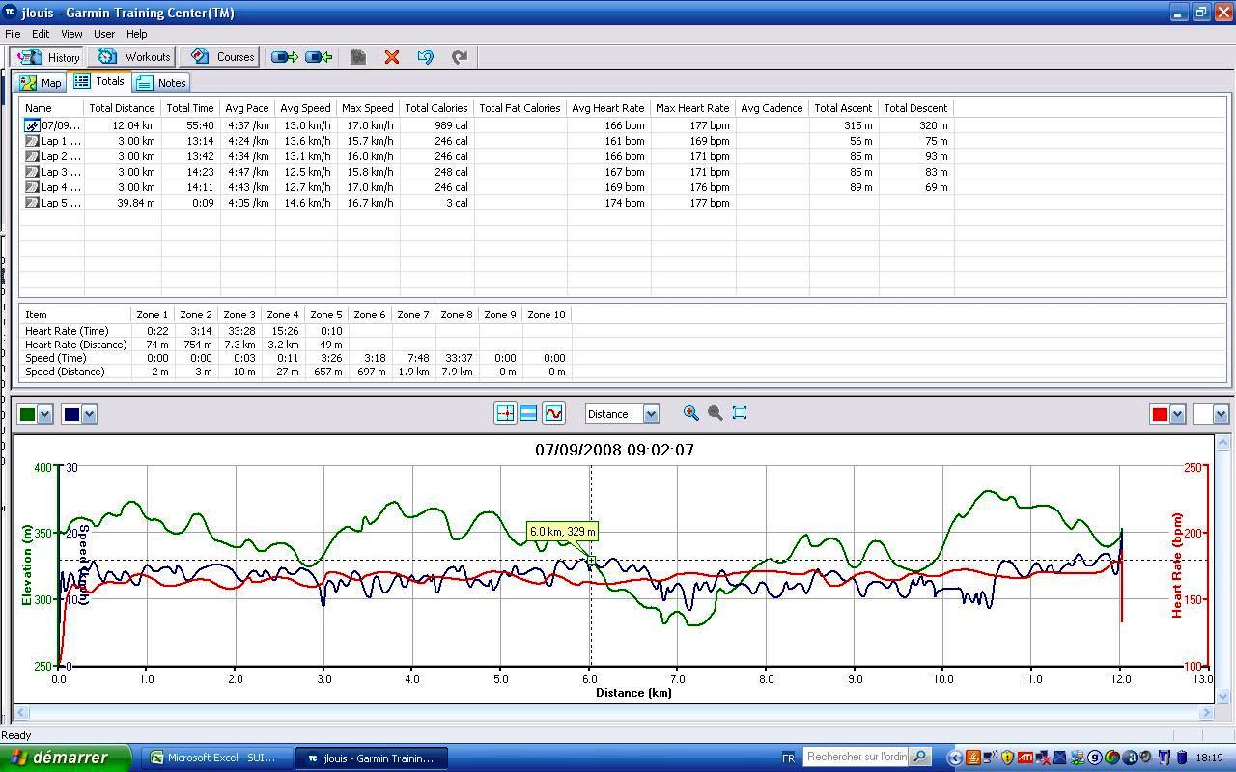Click the Receive from Device toolbar icon
This screenshot has height=772, width=1236.
(319, 57)
